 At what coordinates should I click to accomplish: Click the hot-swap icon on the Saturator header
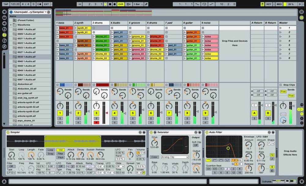coord(196,132)
